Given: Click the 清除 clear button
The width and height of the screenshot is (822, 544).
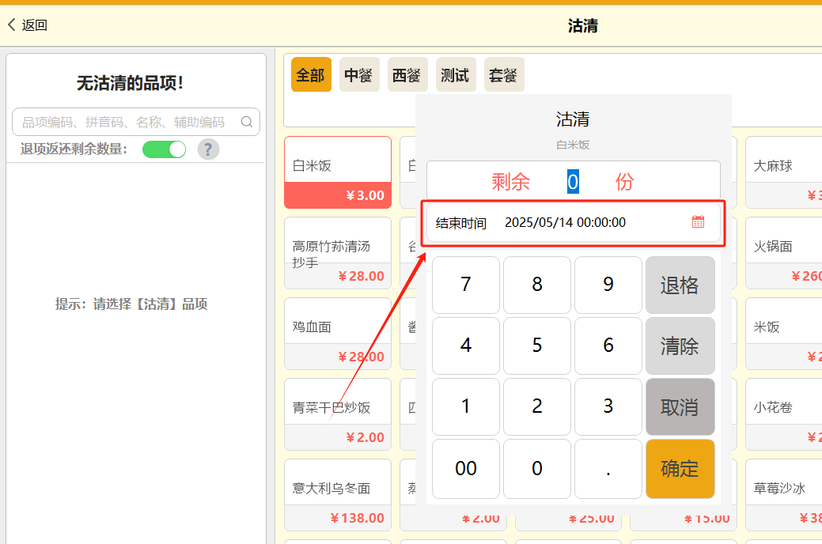Looking at the screenshot, I should point(680,346).
